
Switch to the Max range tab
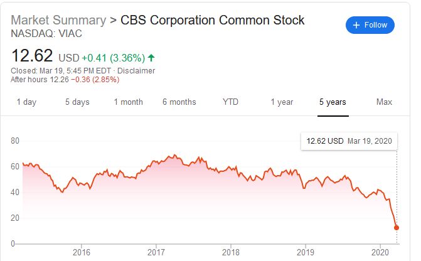[384, 102]
